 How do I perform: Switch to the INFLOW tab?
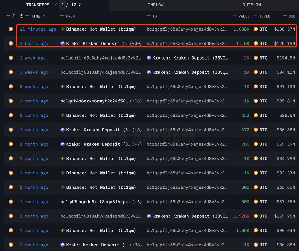coord(155,5)
